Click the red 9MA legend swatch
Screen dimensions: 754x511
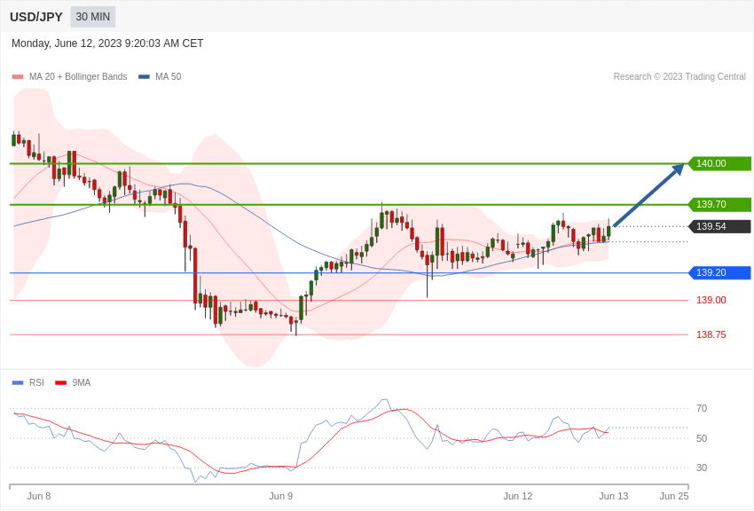pos(60,383)
